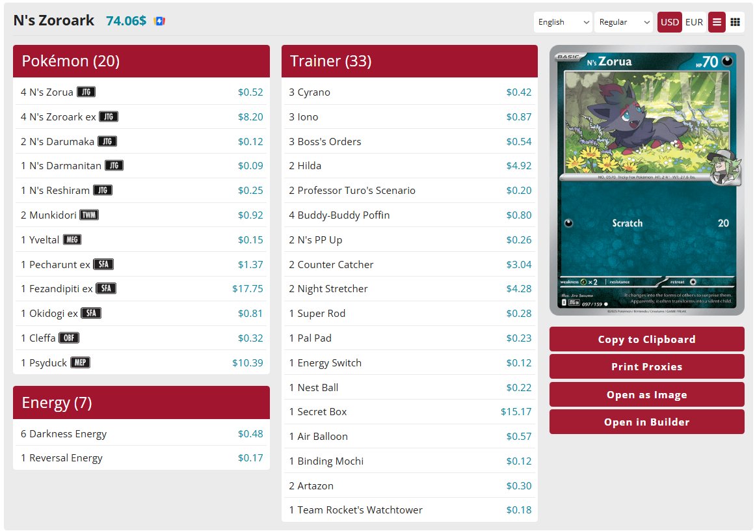The width and height of the screenshot is (755, 531).
Task: Toggle the list view display
Action: 717,22
